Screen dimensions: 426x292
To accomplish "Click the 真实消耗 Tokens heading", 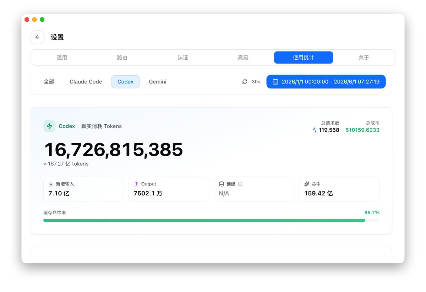I will 102,126.
